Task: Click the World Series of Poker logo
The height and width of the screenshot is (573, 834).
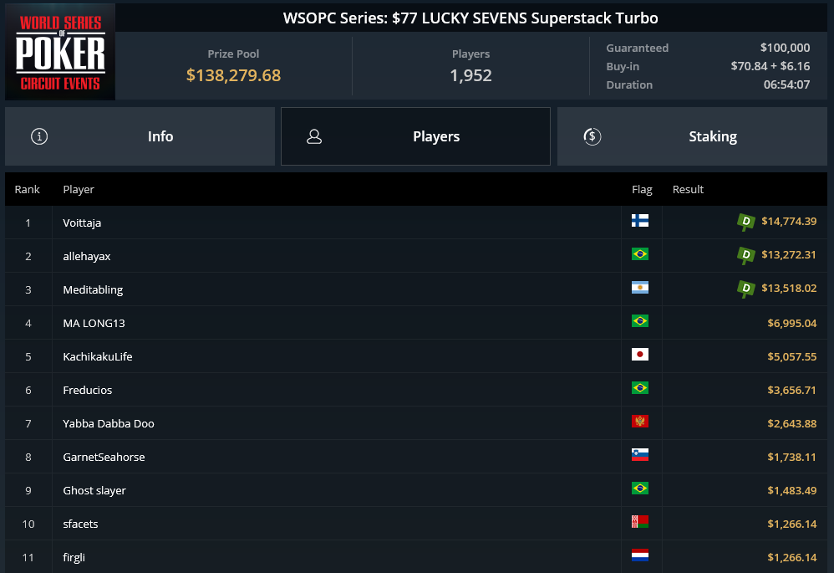Action: pyautogui.click(x=60, y=52)
